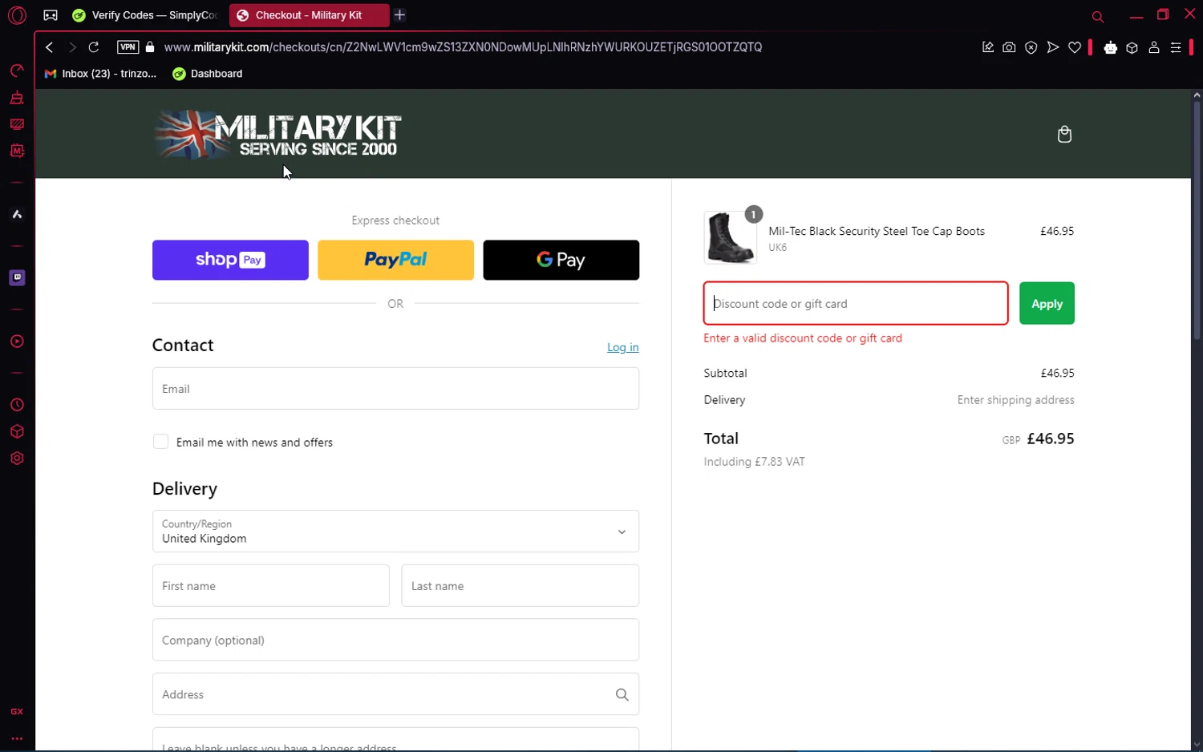Pay with Google Pay button
Screen dimensions: 1203x752
point(561,260)
